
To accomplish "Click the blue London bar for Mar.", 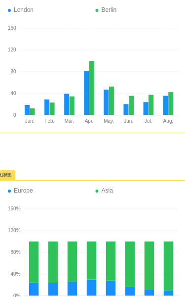I will click(67, 104).
